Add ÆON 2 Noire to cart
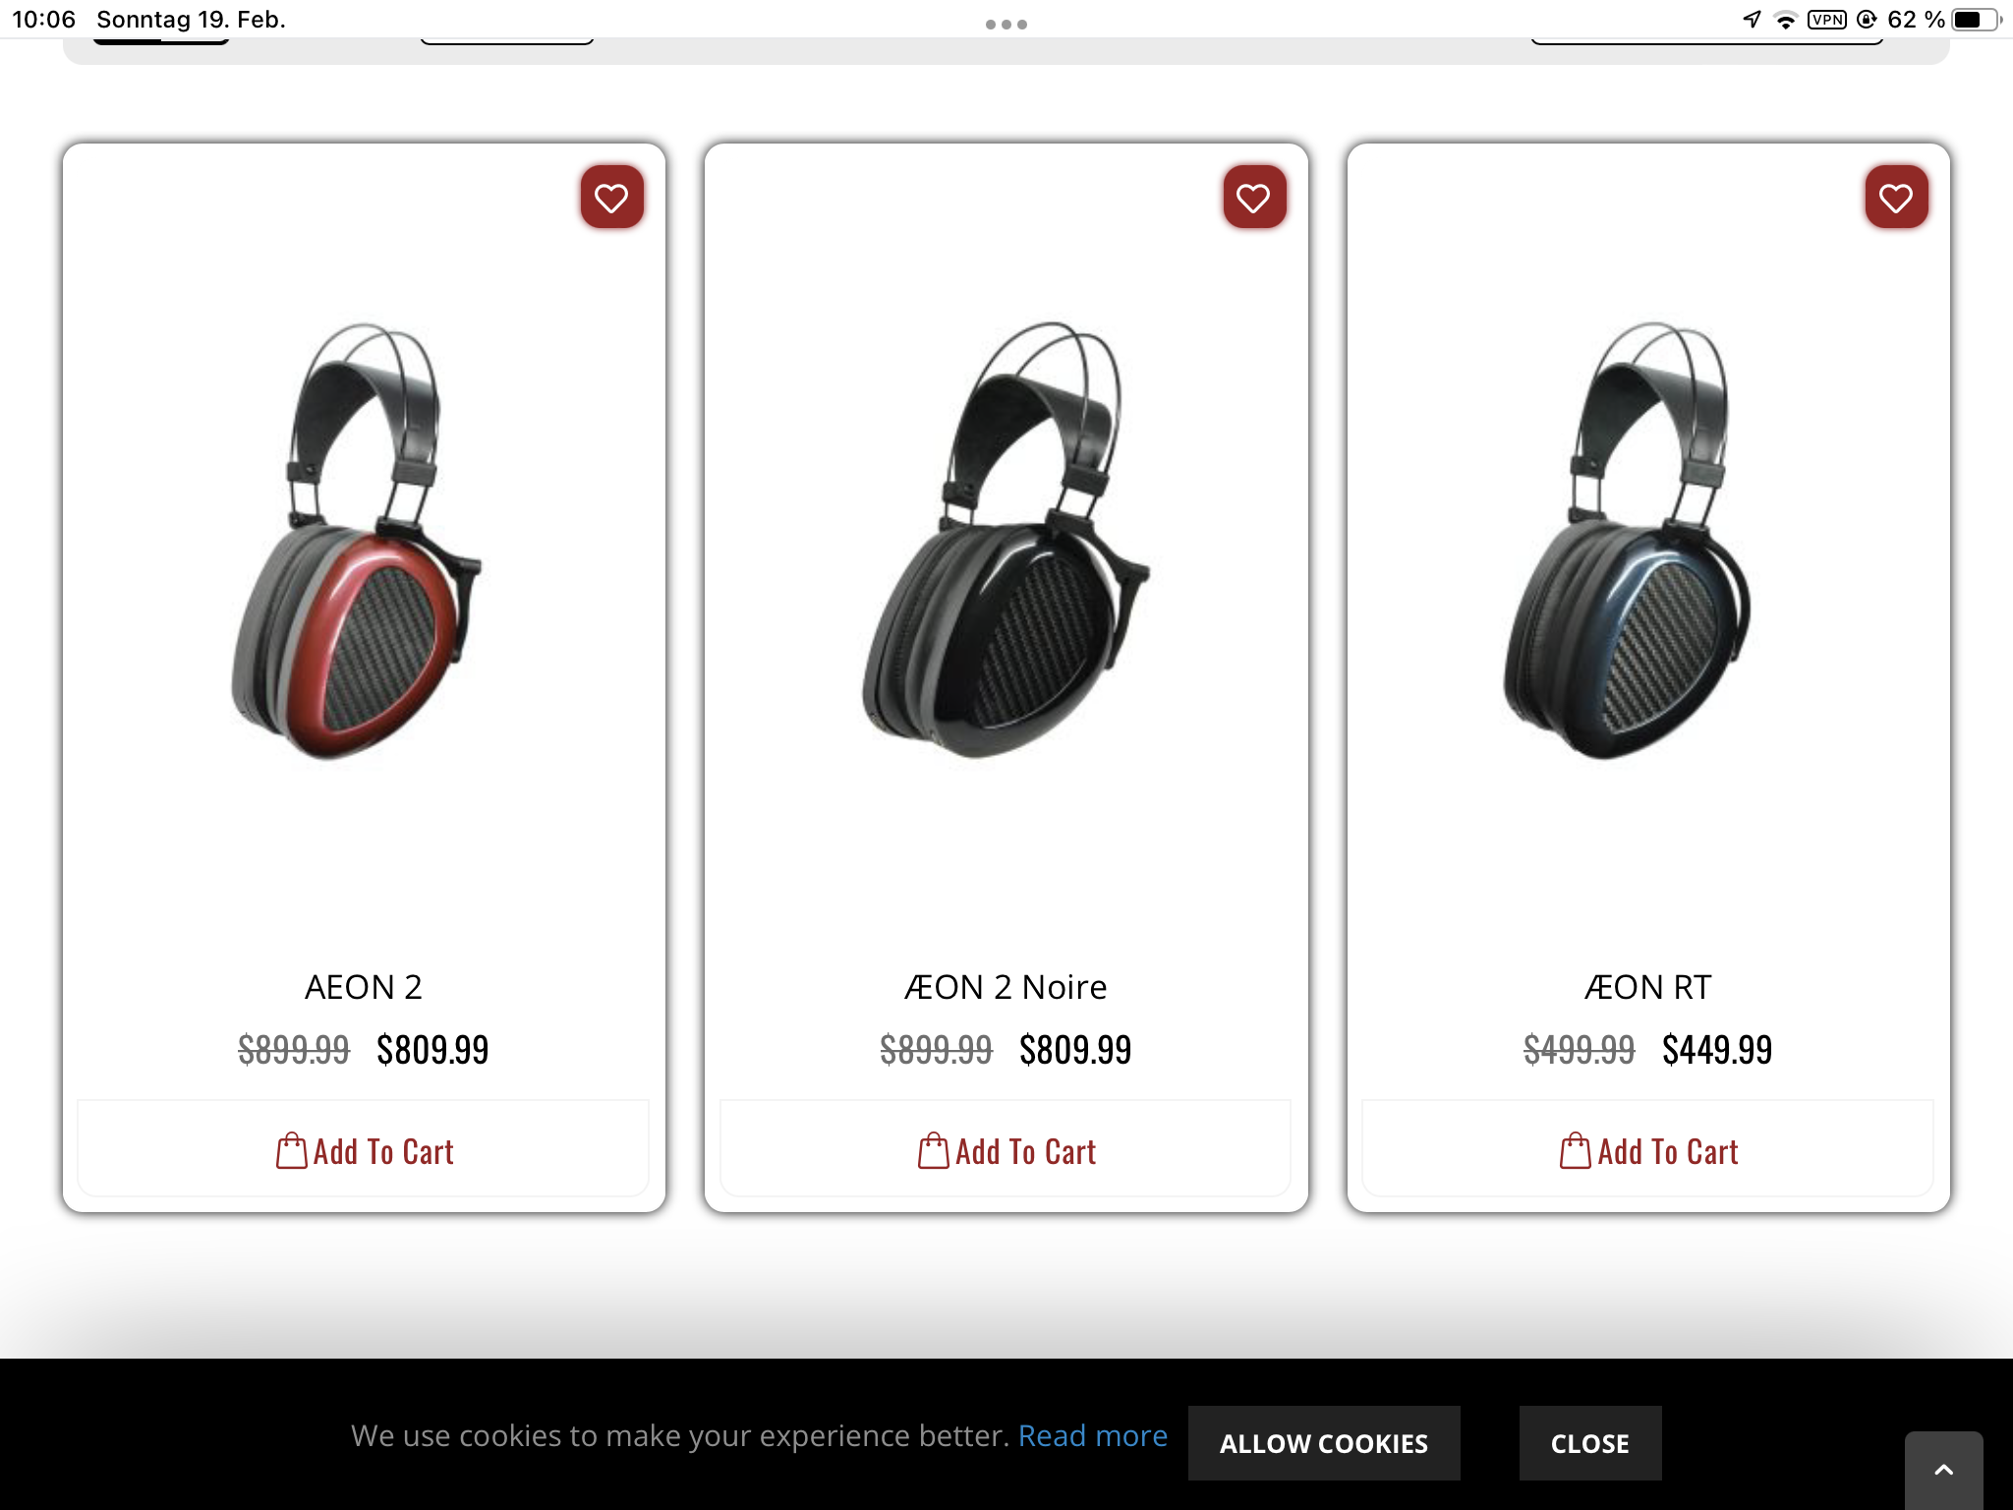The image size is (2013, 1510). point(1006,1150)
